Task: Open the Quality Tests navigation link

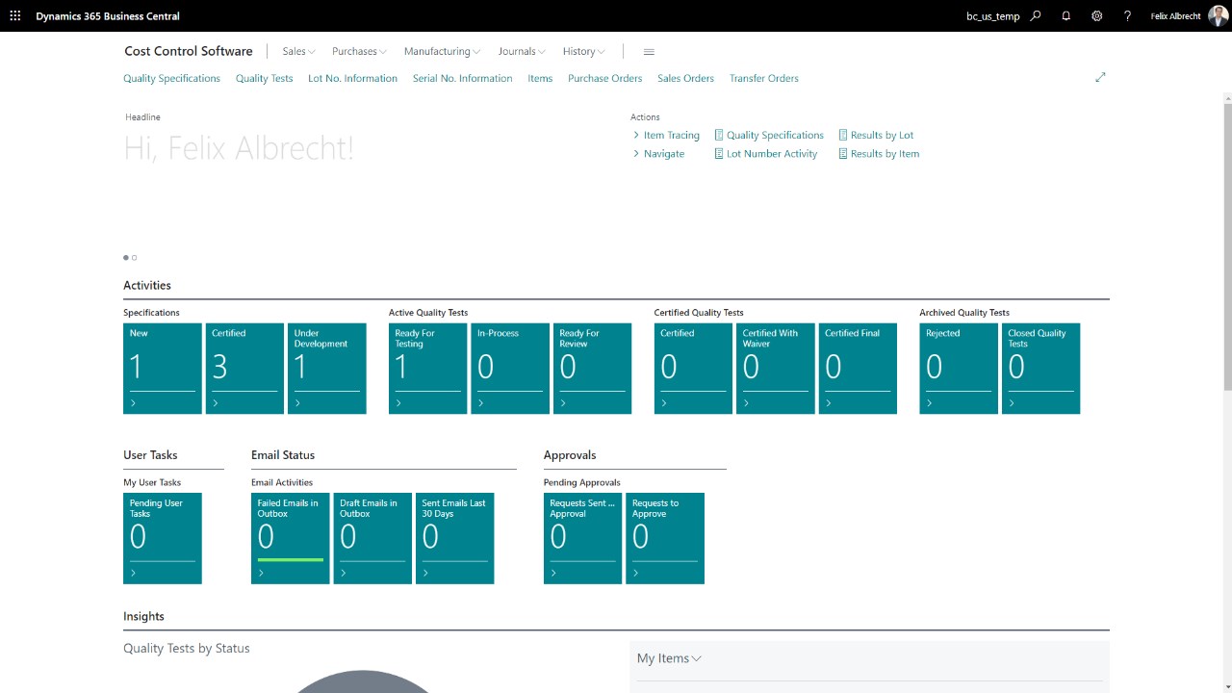Action: click(x=264, y=79)
